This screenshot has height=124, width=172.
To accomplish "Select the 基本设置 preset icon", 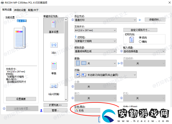I will 53,24.
